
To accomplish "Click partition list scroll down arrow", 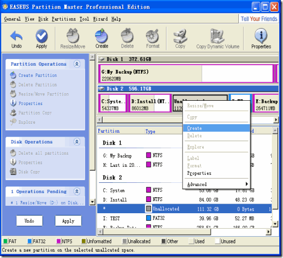I will click(274, 224).
